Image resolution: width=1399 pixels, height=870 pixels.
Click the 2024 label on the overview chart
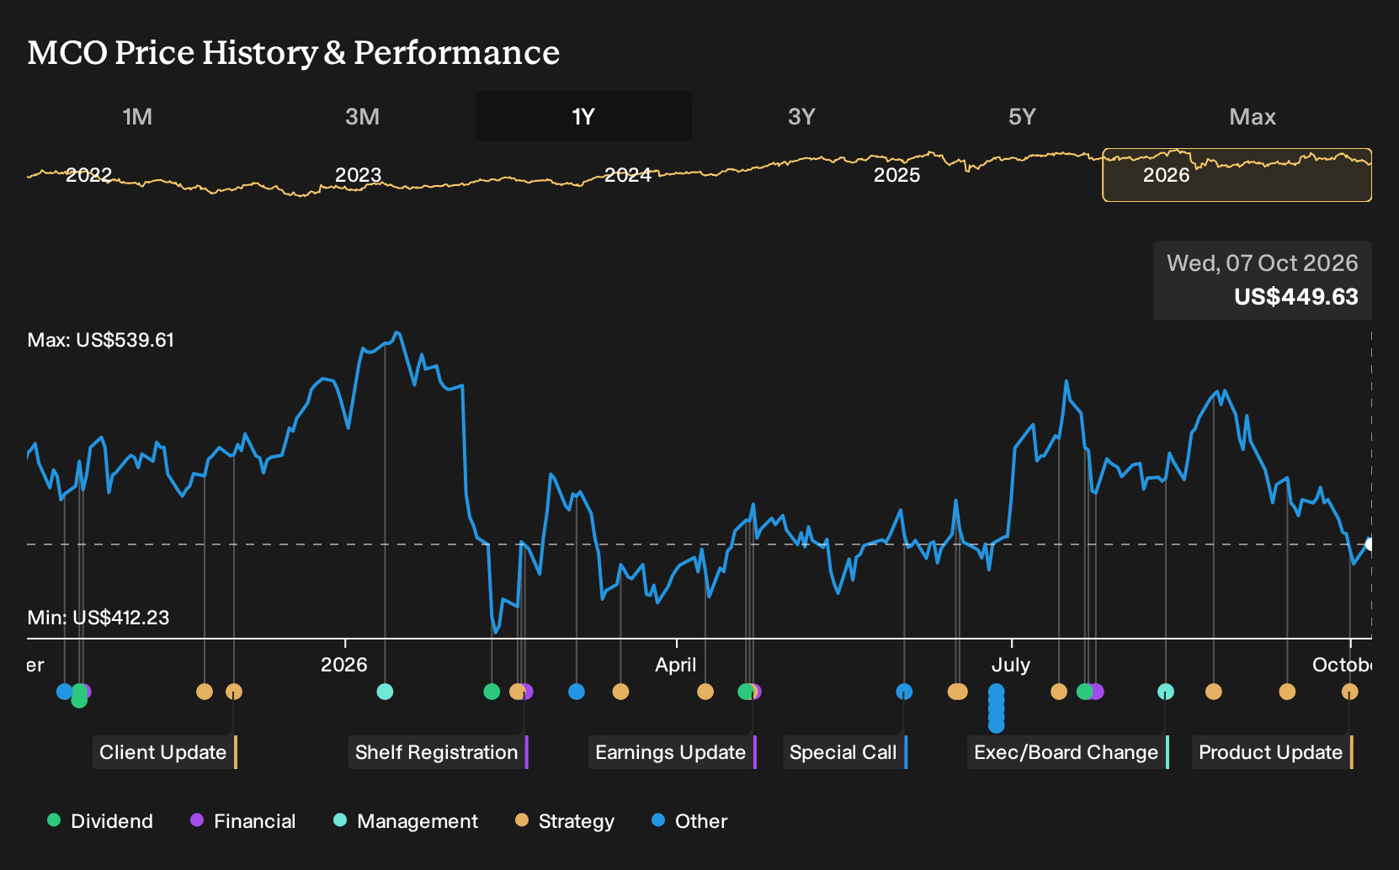pyautogui.click(x=628, y=175)
